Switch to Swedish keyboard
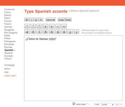This screenshot has height=107, width=125. click(x=8, y=53)
